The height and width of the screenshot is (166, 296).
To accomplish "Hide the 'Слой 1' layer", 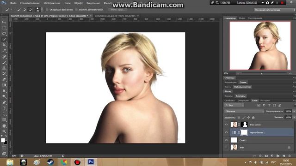I will (x=226, y=140).
